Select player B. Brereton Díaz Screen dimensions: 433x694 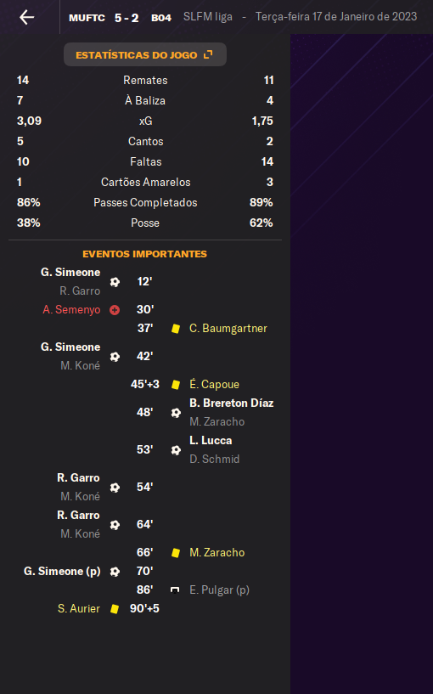[x=231, y=403]
